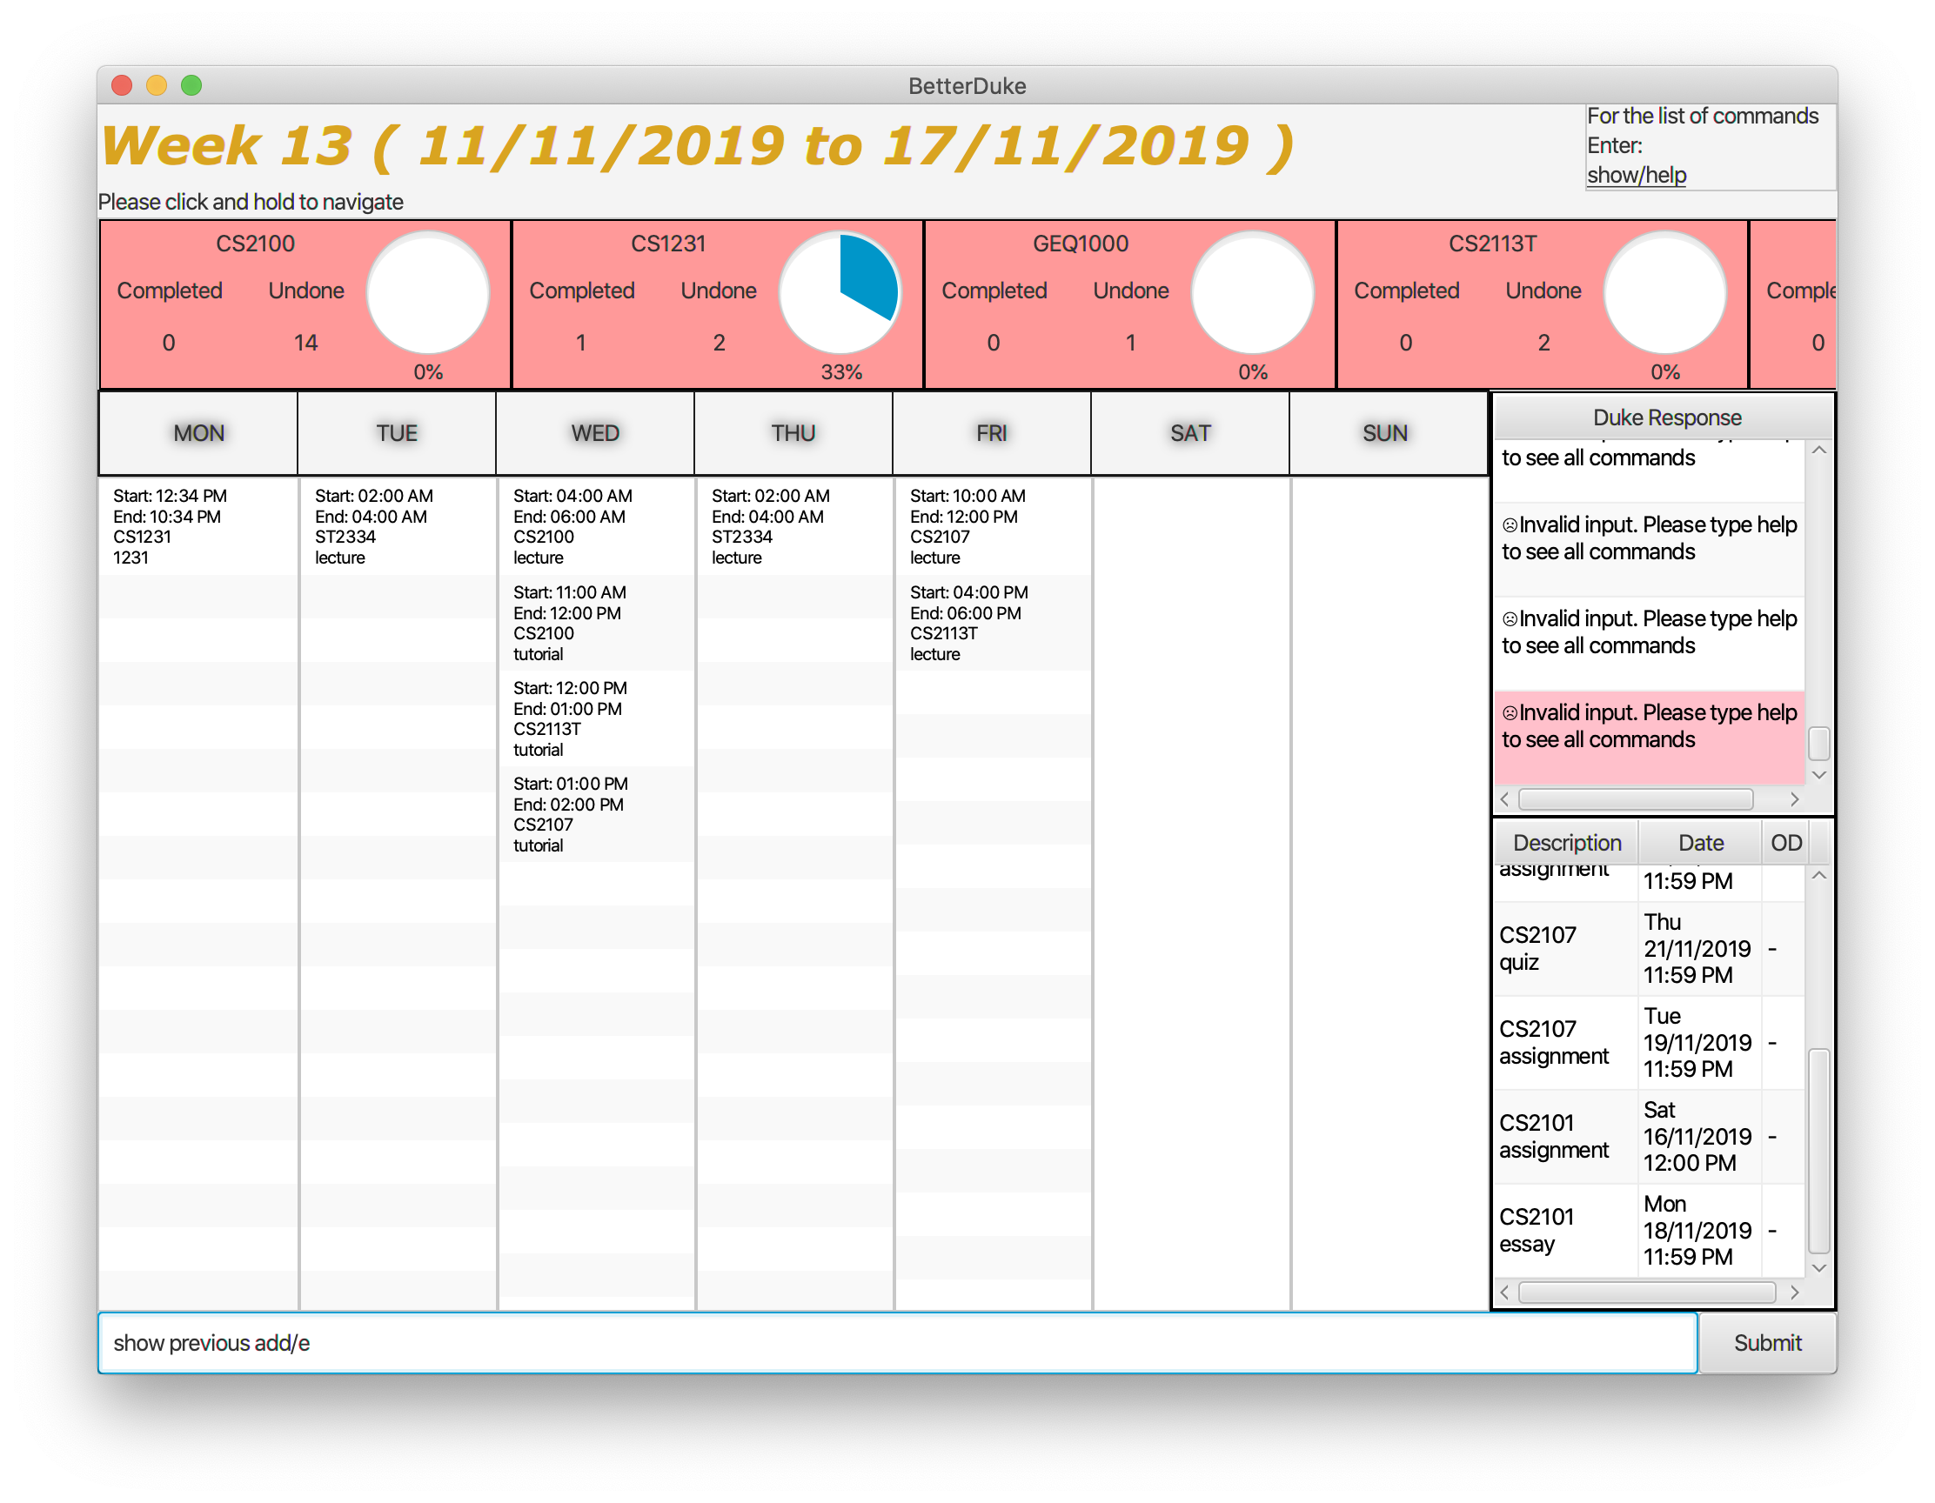The width and height of the screenshot is (1935, 1503).
Task: Click the CS2113T progress circle
Action: pos(1664,292)
